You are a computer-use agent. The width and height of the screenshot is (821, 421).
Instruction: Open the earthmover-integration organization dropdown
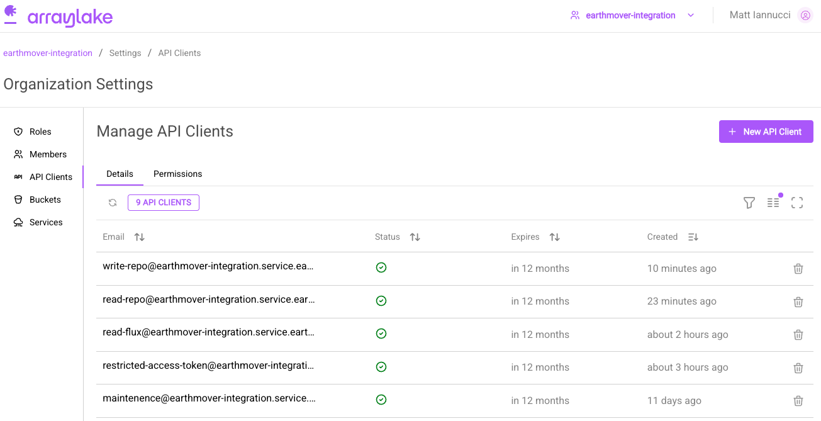pos(632,15)
